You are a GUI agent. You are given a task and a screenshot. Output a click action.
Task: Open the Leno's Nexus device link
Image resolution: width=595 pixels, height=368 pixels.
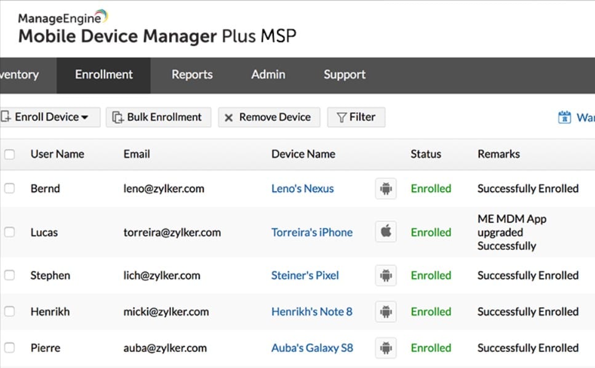303,188
